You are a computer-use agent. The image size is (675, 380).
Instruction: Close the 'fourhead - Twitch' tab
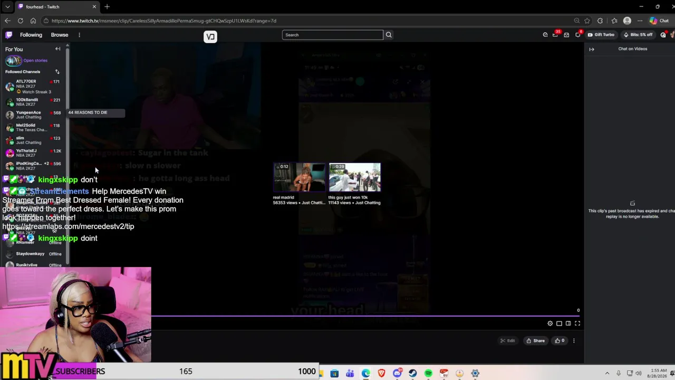pos(94,7)
